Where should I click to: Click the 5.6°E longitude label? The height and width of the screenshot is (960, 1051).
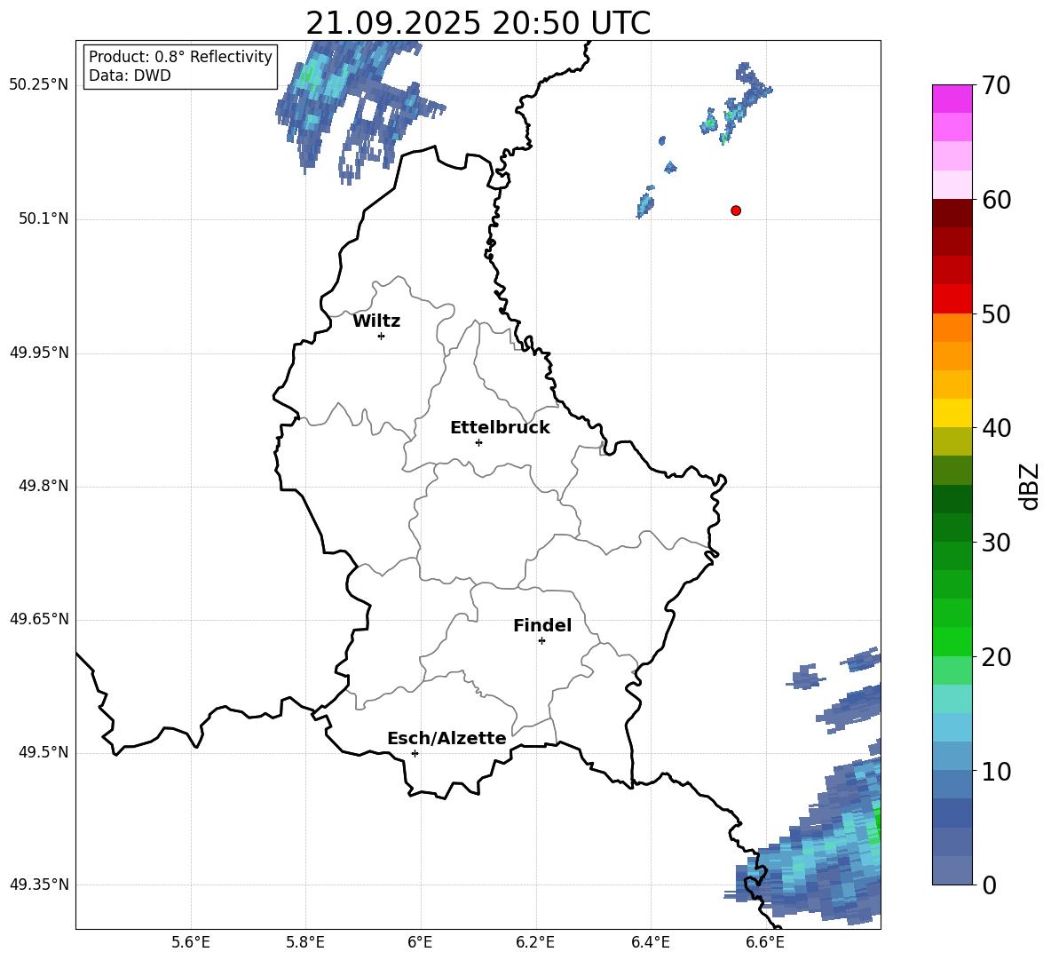(191, 942)
